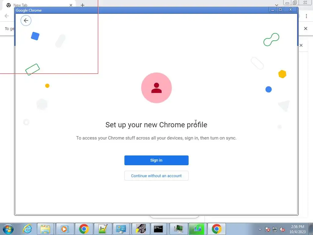Open Windows Explorer from the taskbar
Image resolution: width=313 pixels, height=235 pixels.
(x=45, y=229)
